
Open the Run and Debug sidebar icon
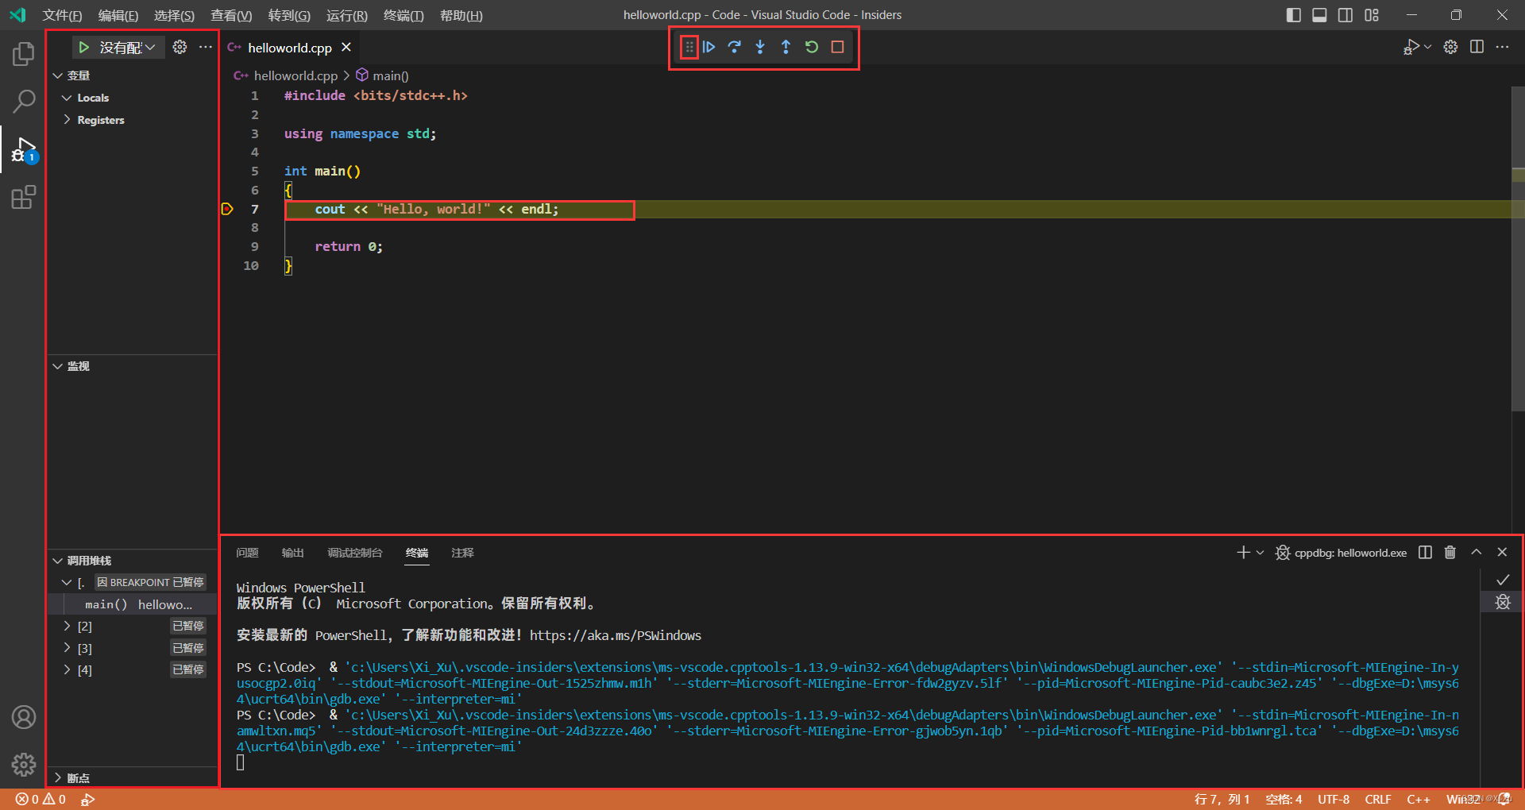coord(24,149)
